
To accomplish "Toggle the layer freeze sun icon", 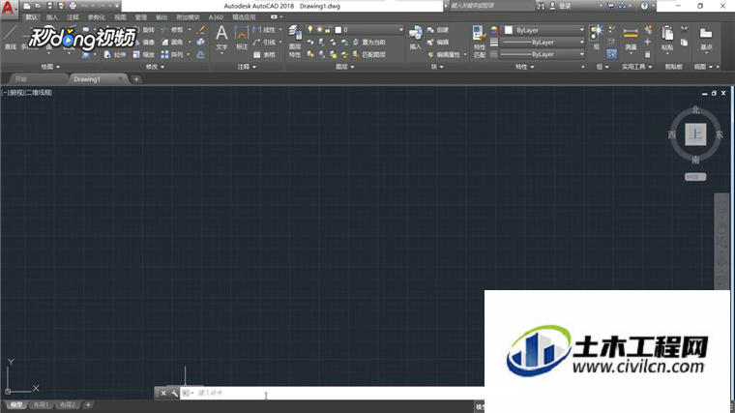I will point(319,30).
